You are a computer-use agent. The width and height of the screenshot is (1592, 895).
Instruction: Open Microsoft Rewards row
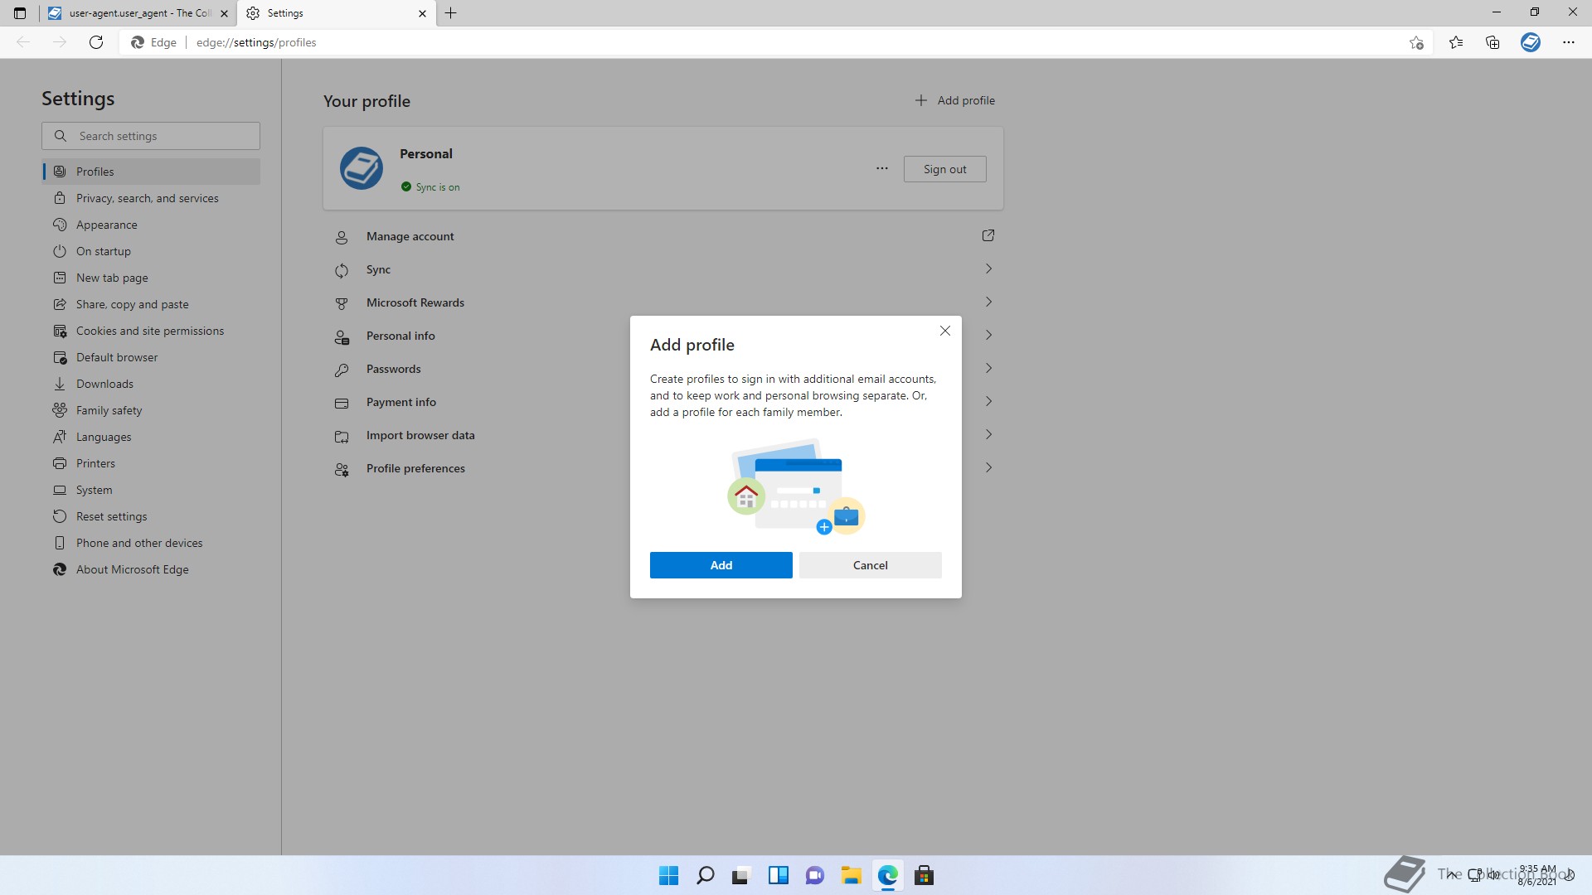click(x=663, y=302)
